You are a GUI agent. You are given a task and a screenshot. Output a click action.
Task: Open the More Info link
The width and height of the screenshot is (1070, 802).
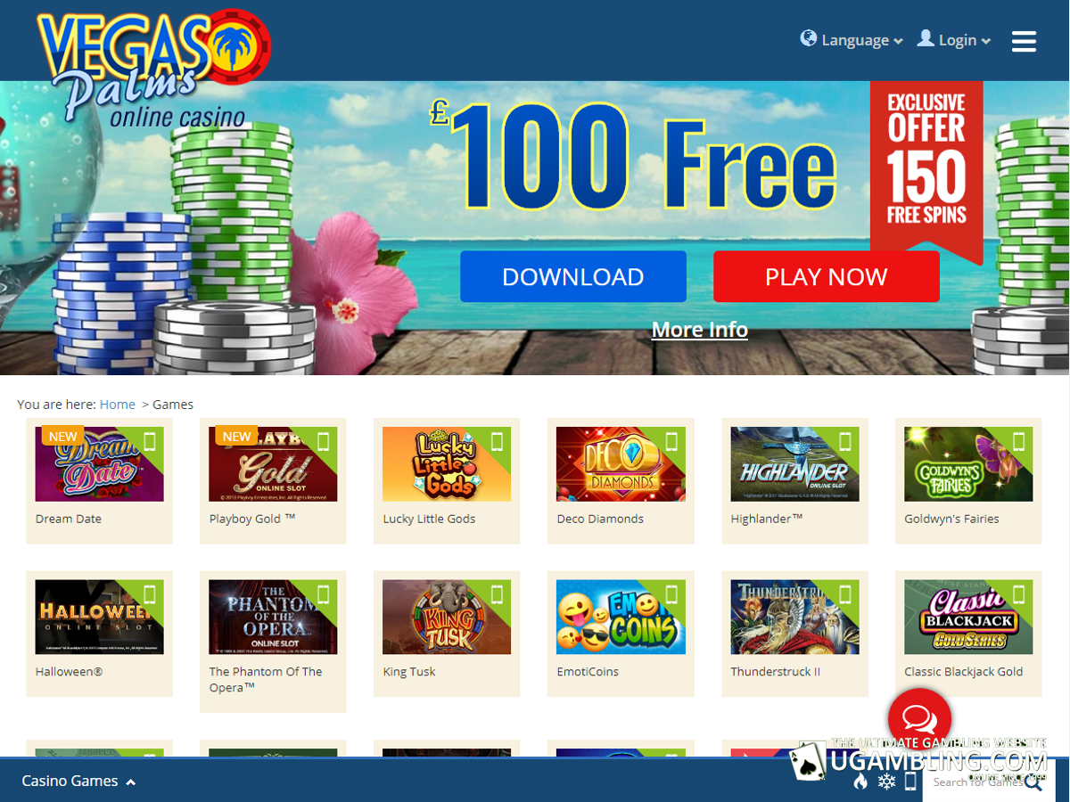pyautogui.click(x=700, y=330)
